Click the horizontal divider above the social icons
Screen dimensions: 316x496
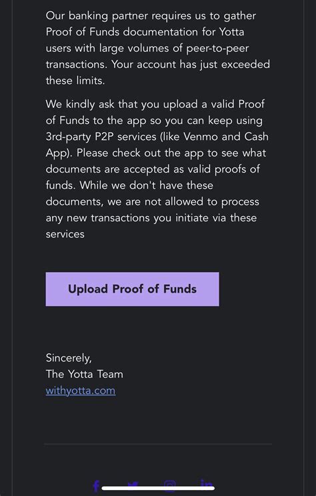tap(158, 444)
